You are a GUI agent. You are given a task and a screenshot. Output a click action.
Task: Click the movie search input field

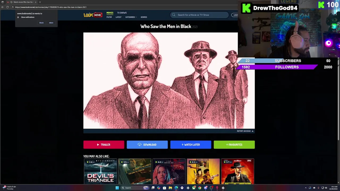[x=199, y=15]
